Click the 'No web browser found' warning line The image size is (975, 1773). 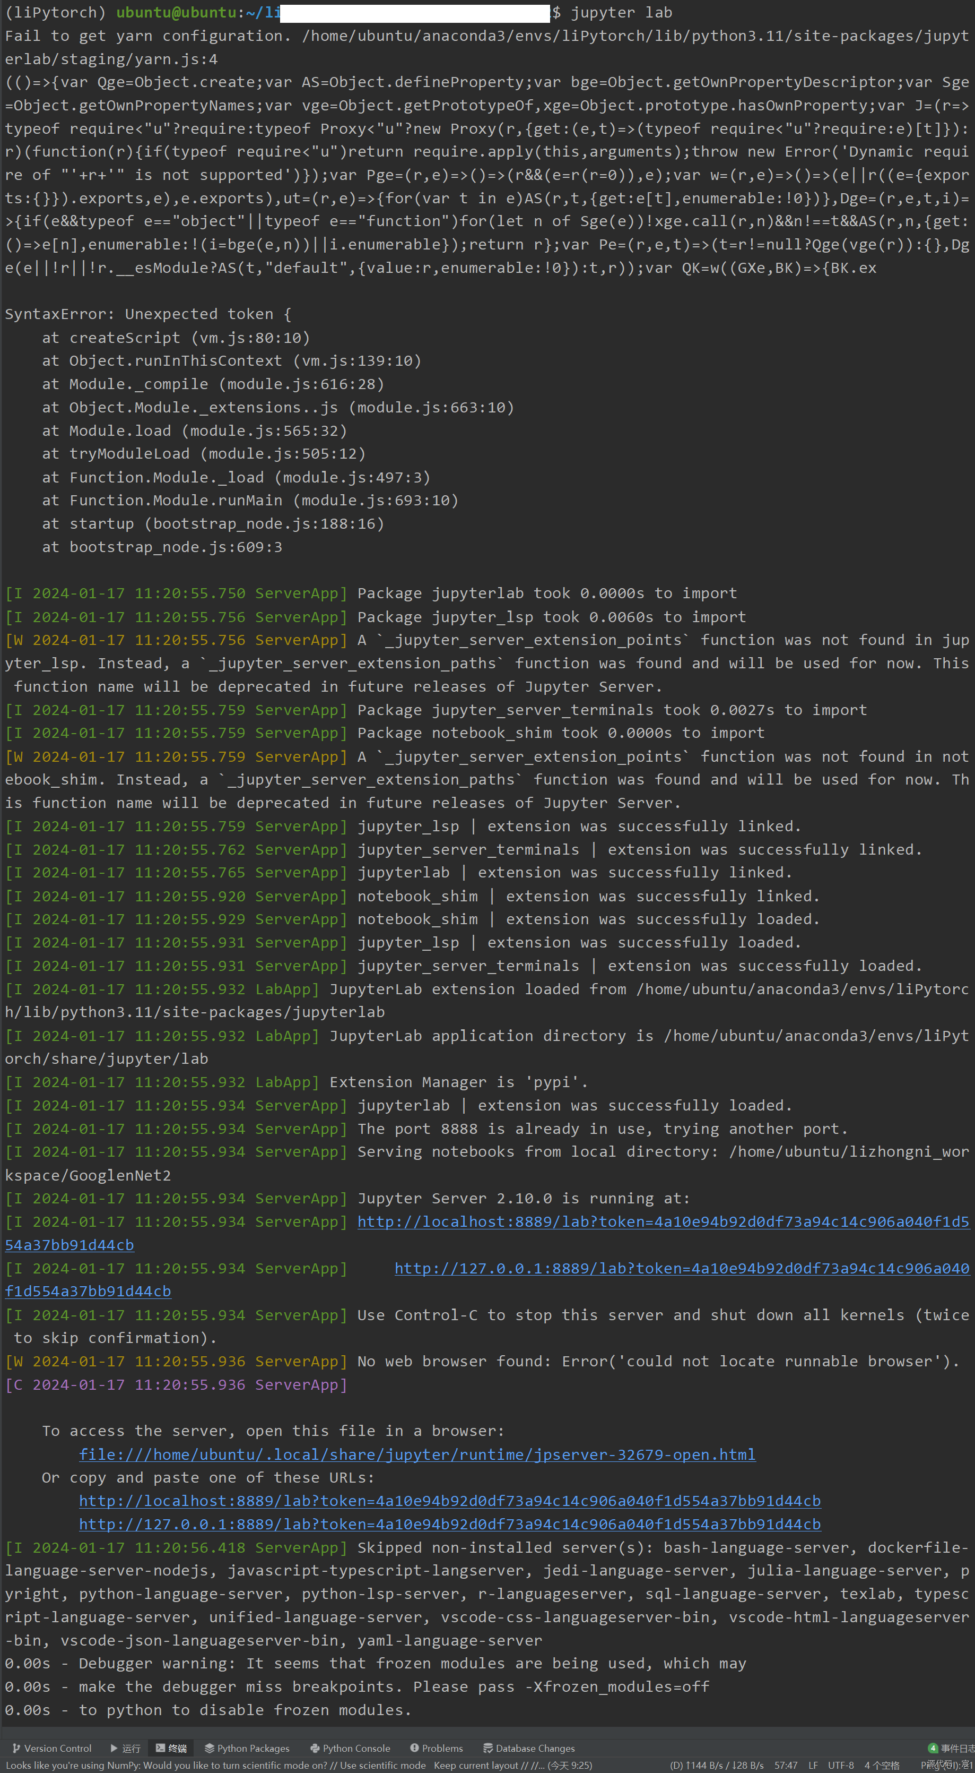pyautogui.click(x=658, y=1361)
